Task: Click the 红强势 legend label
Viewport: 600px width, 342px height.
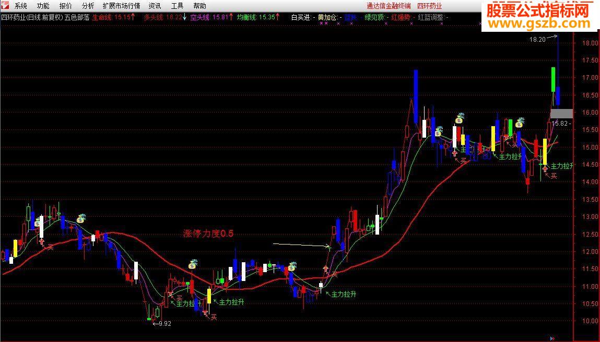Action: point(401,17)
